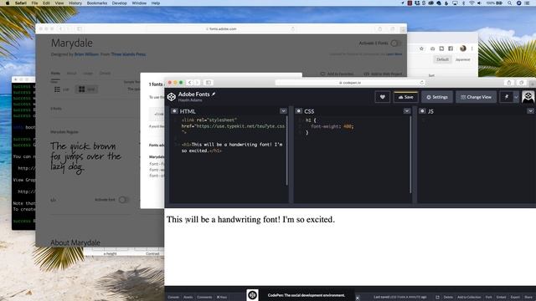This screenshot has width=536, height=301.
Task: Click the 400 font-weight value in CSS
Action: (348, 126)
